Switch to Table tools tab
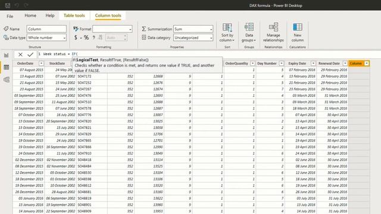 (74, 15)
